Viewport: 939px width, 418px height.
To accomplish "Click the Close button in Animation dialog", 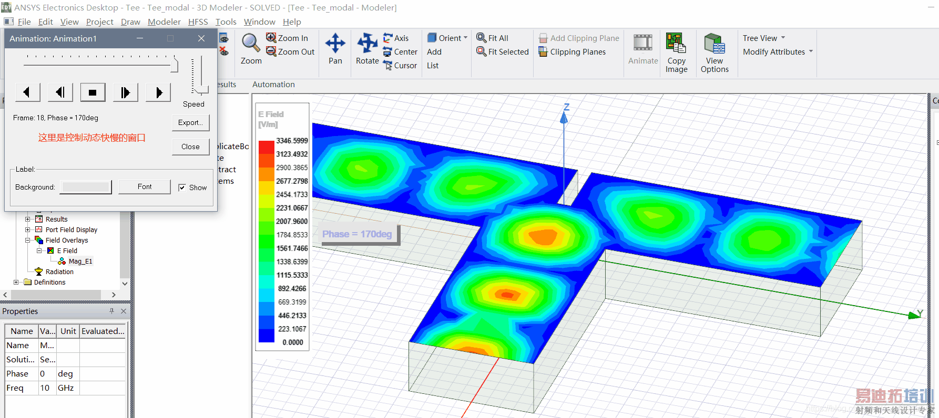I will [x=190, y=147].
